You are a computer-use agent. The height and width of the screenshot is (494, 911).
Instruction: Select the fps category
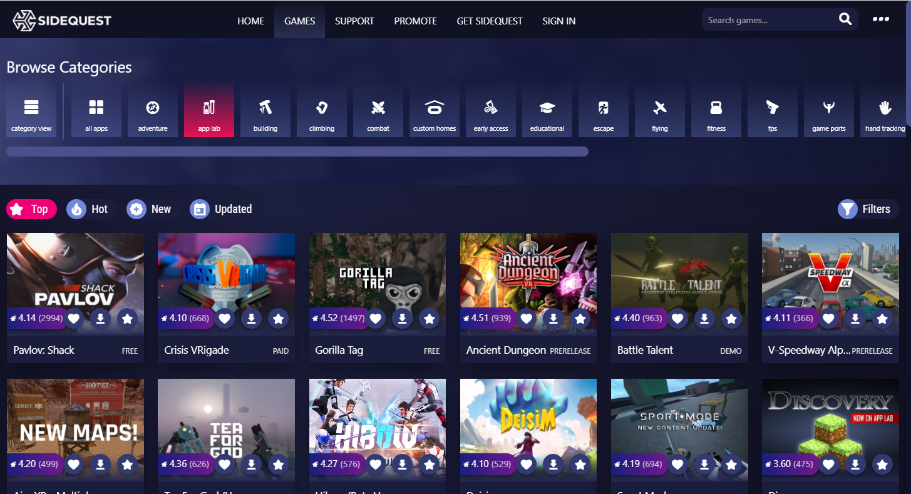pyautogui.click(x=773, y=110)
